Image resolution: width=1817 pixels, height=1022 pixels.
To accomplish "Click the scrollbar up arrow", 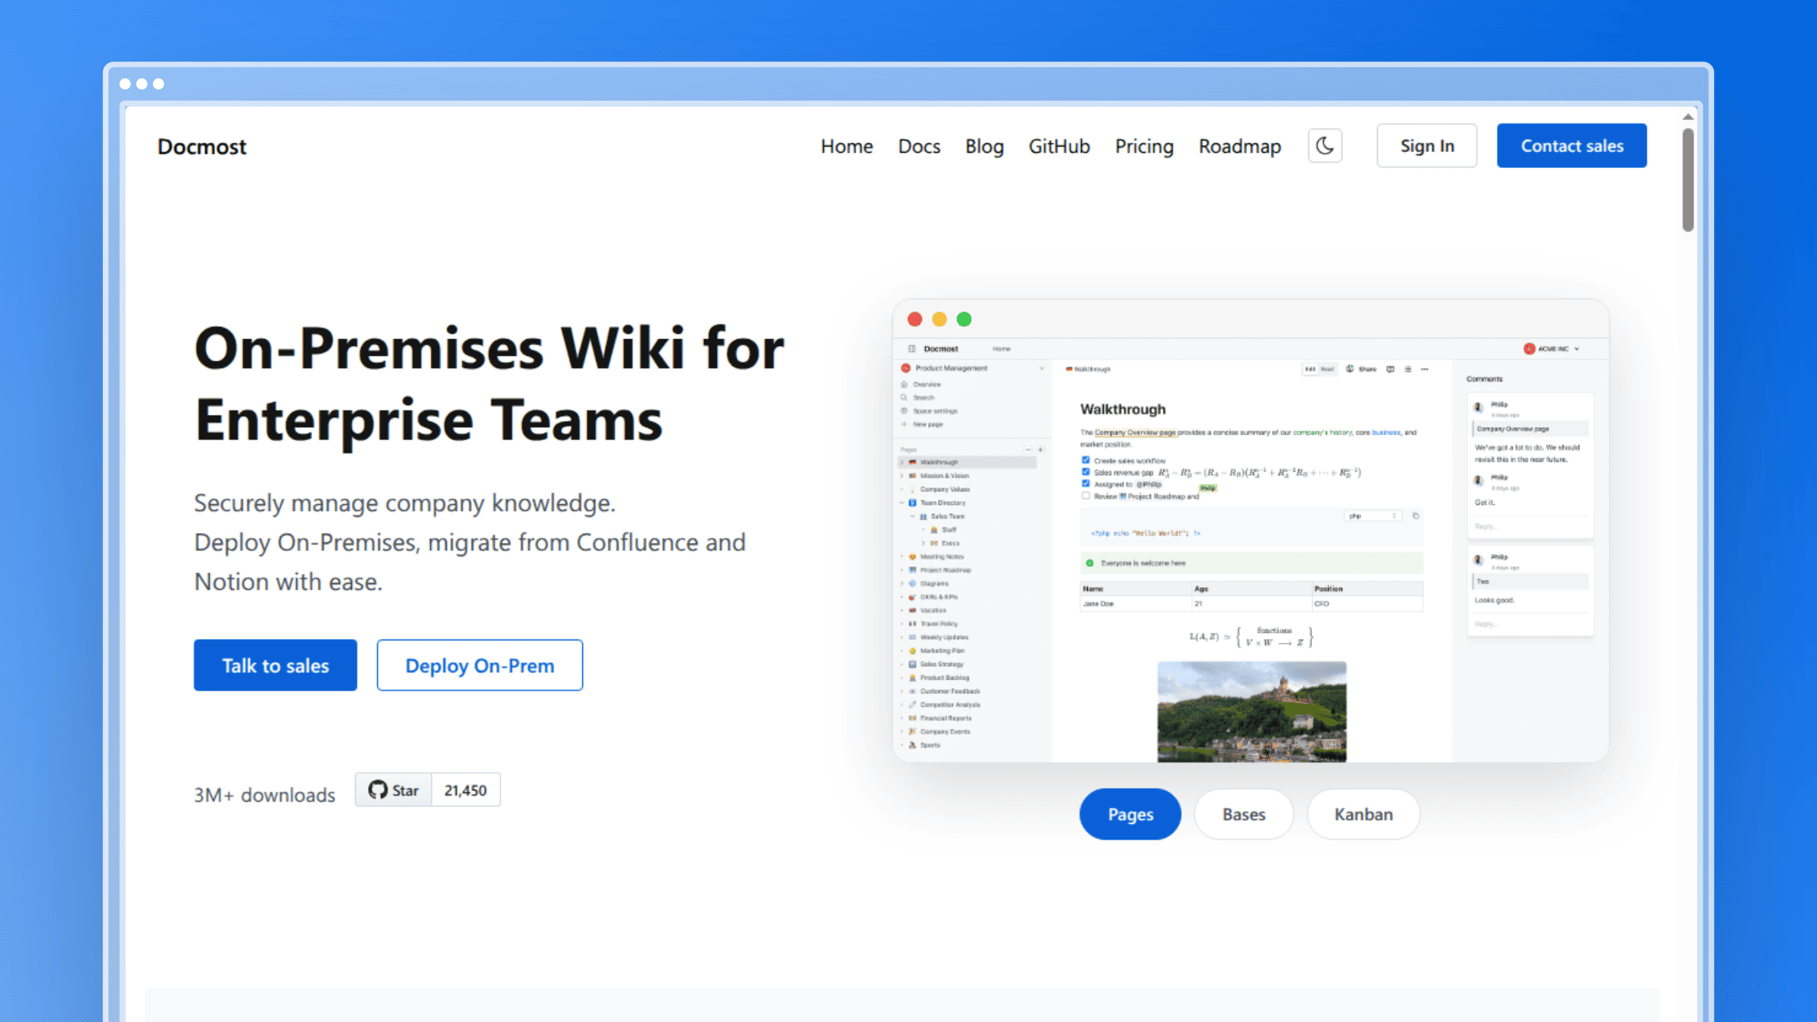I will [x=1688, y=117].
